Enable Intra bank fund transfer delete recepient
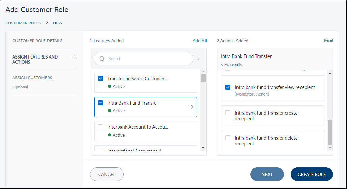The width and height of the screenshot is (347, 189). tap(228, 138)
